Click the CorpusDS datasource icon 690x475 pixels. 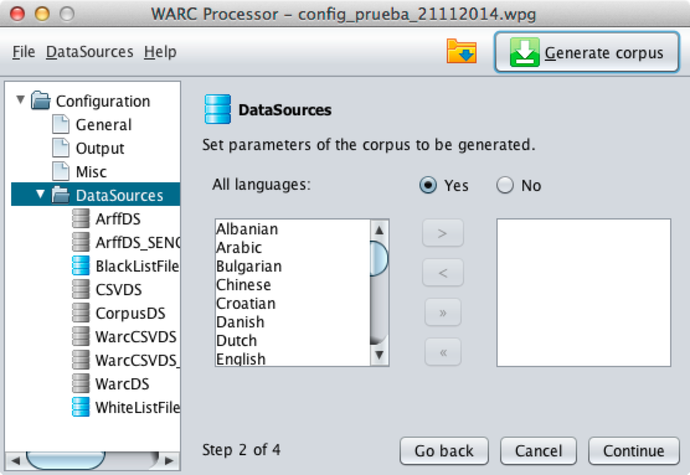(81, 313)
